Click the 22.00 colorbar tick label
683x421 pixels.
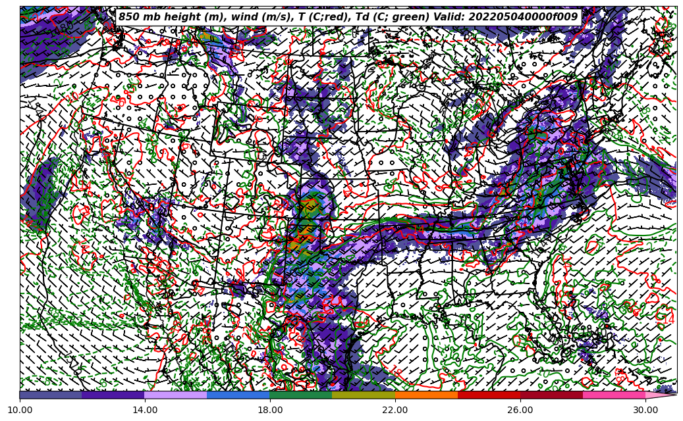coord(395,410)
